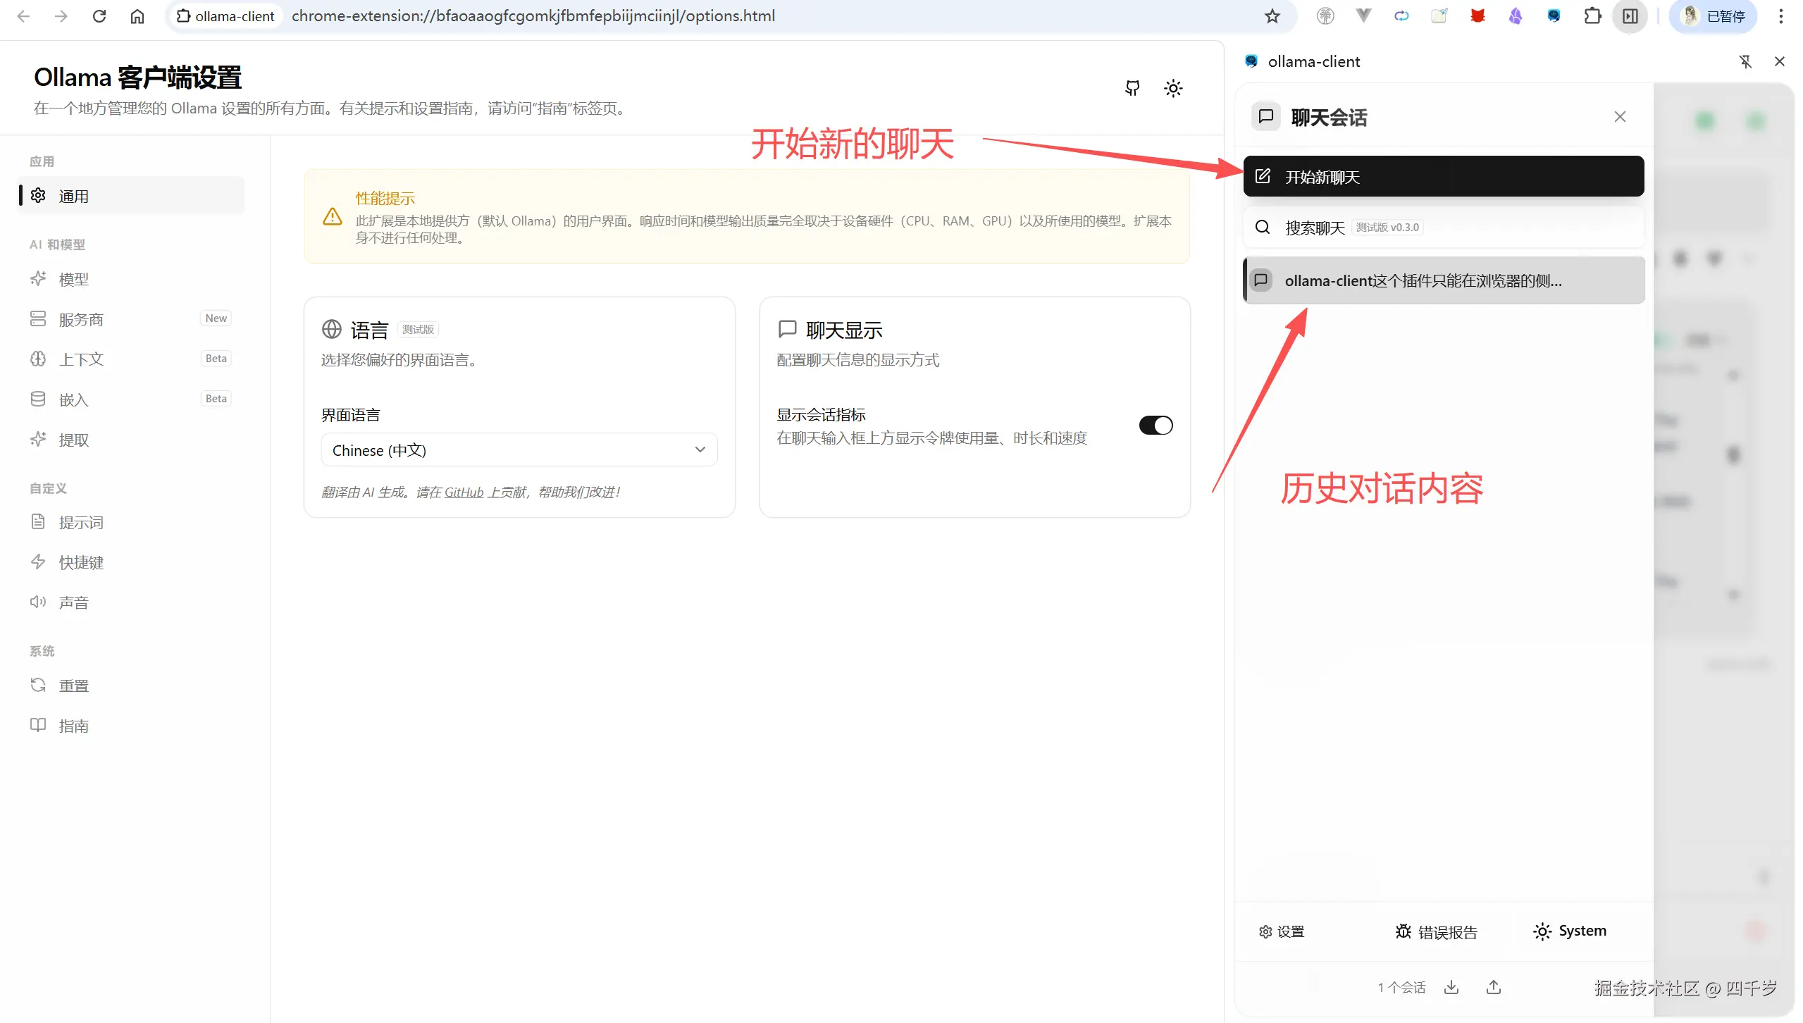Go to the 提示词 sidebar item
Screen dimensions: 1803x1023
coord(80,523)
